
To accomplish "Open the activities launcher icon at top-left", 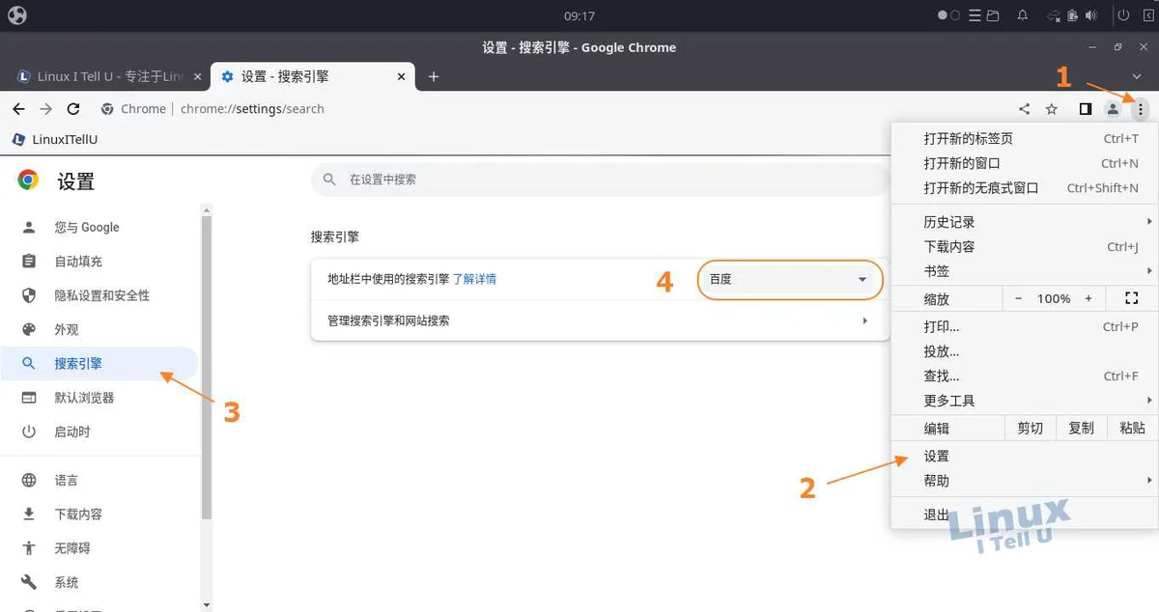I will (x=16, y=15).
